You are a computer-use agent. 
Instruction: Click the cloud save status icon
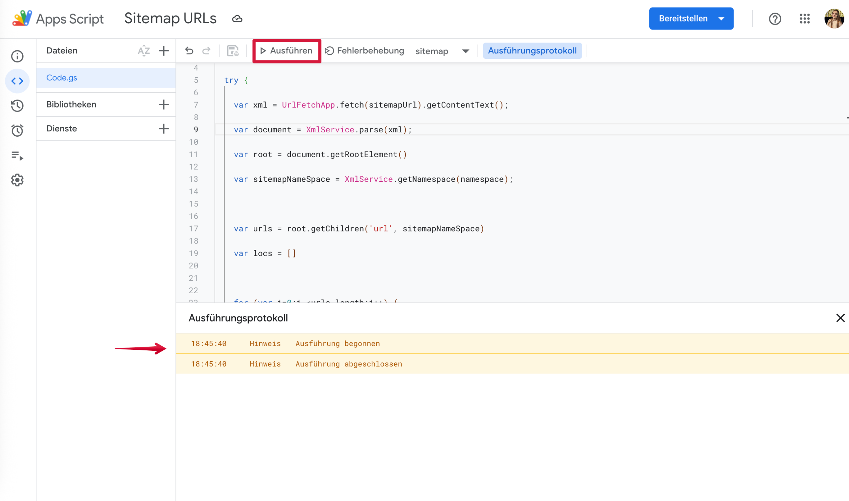(237, 19)
